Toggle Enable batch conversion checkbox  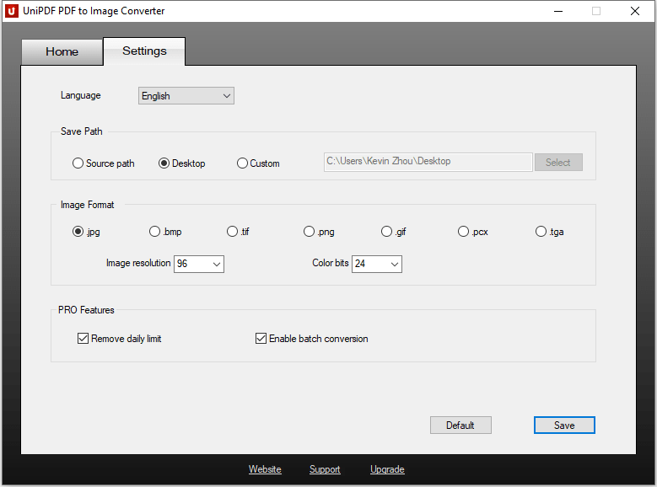pyautogui.click(x=312, y=339)
